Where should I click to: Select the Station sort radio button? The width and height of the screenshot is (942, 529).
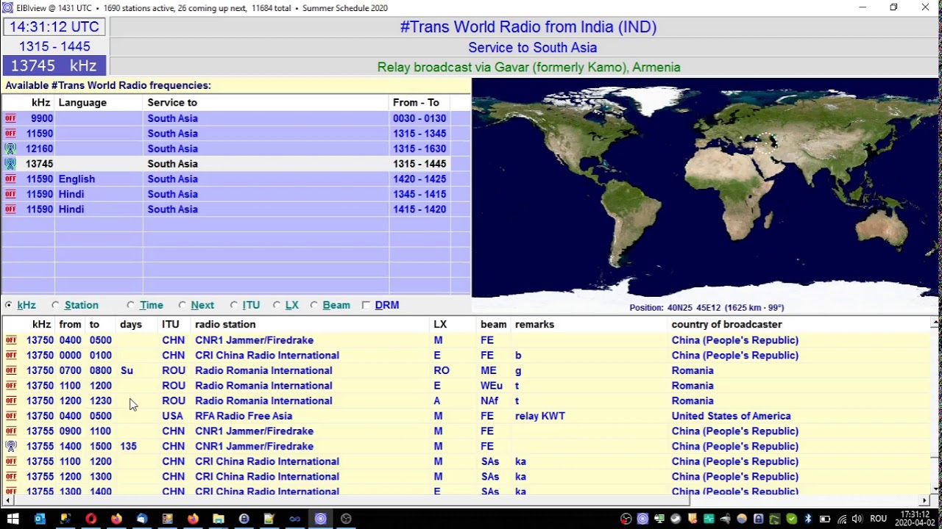click(55, 305)
